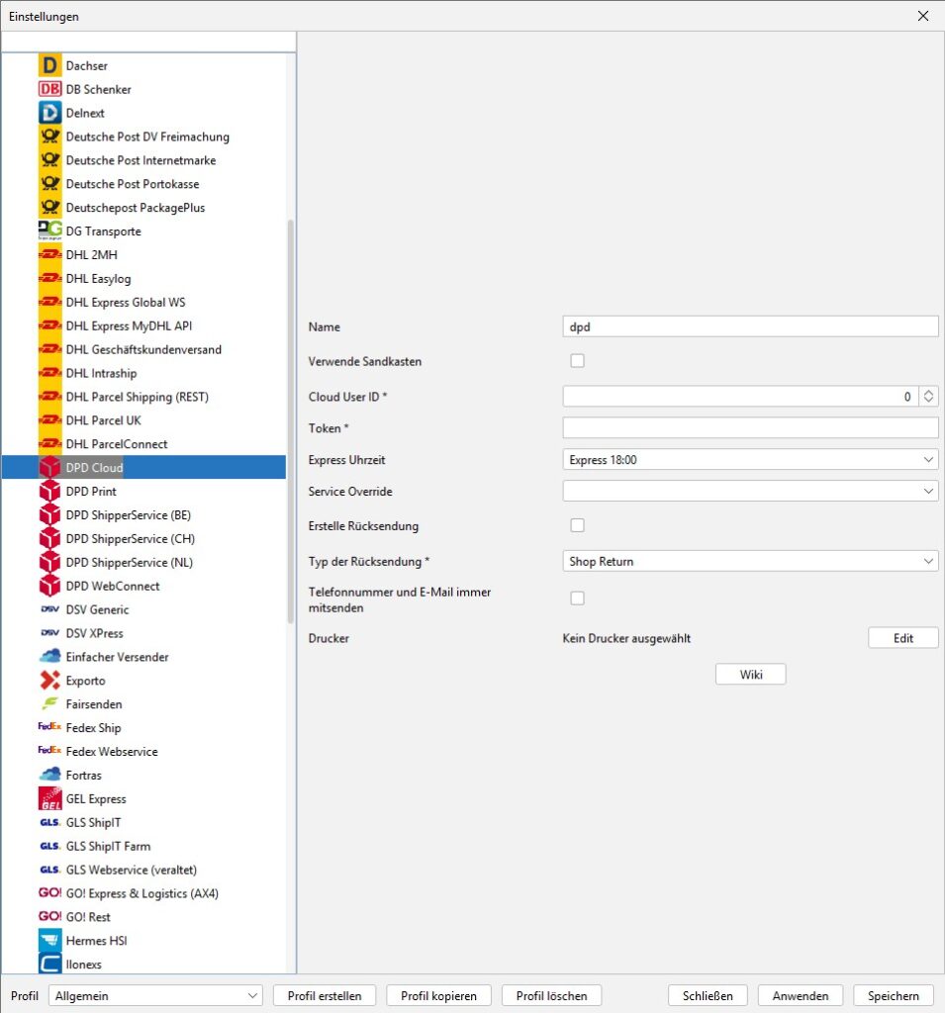Tick the Erstelle Rücksendung checkbox
945x1013 pixels.
pyautogui.click(x=577, y=525)
